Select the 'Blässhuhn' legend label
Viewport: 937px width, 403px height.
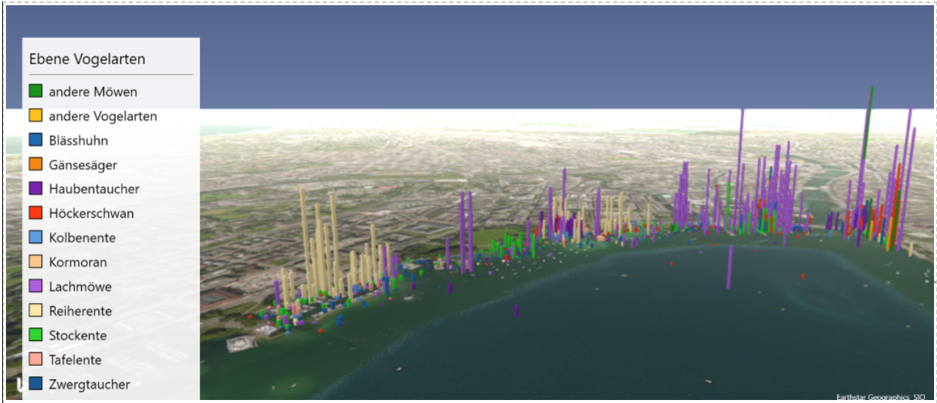point(78,140)
